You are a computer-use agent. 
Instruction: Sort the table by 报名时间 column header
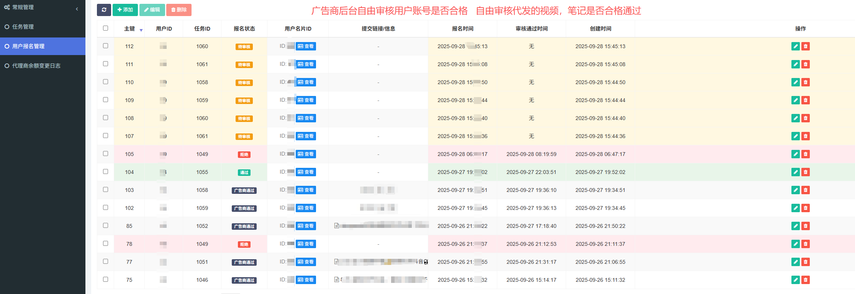point(462,29)
